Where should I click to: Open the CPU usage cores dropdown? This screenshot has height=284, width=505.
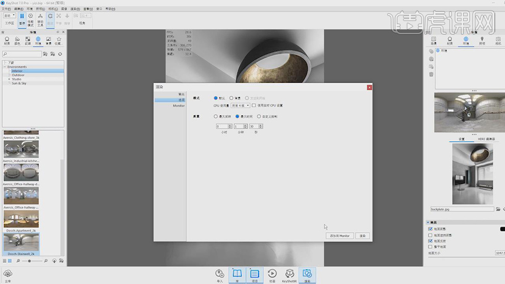pyautogui.click(x=240, y=106)
